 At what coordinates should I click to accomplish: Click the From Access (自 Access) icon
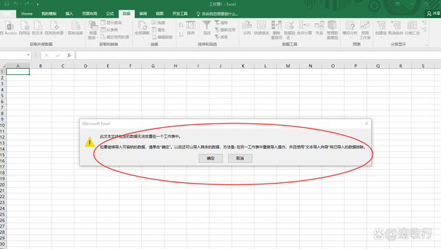tap(9, 28)
